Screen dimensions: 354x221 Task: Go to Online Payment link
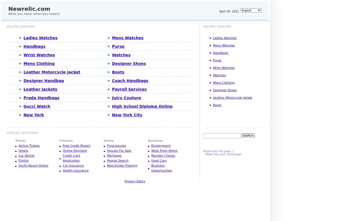[x=75, y=151]
